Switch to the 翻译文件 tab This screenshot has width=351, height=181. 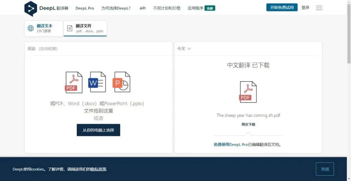tap(85, 28)
